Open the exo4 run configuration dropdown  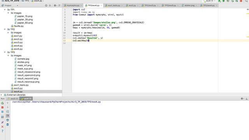coord(209,1)
